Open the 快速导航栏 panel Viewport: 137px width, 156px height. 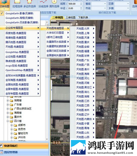[24, 146]
